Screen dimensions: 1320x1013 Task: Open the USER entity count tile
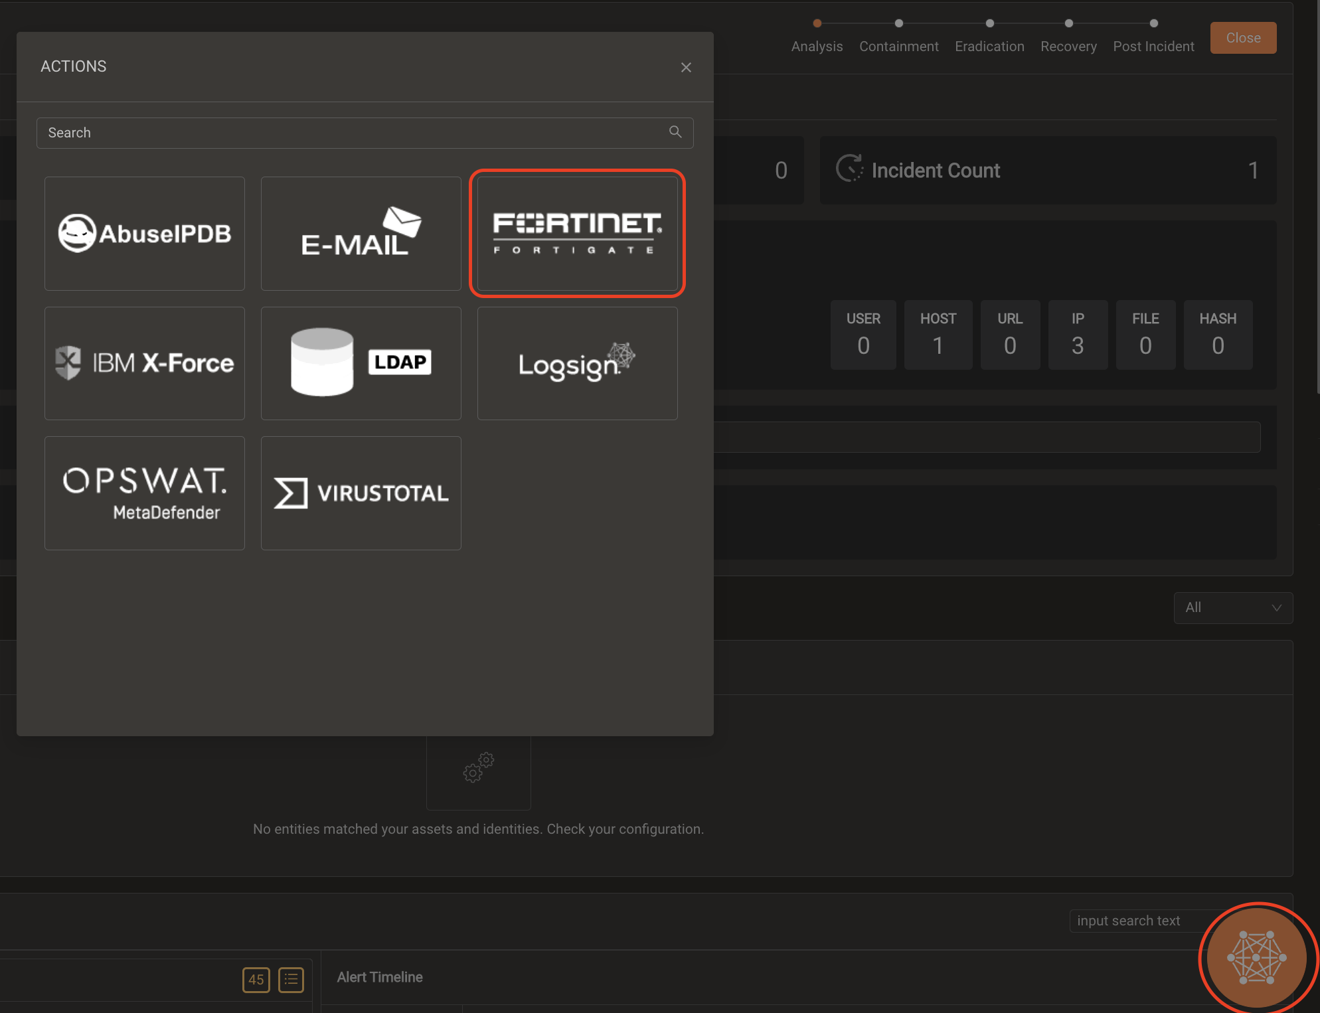tap(863, 335)
